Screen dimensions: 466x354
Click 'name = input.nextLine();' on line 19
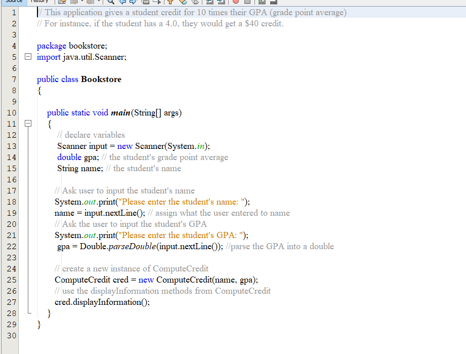tap(100, 213)
